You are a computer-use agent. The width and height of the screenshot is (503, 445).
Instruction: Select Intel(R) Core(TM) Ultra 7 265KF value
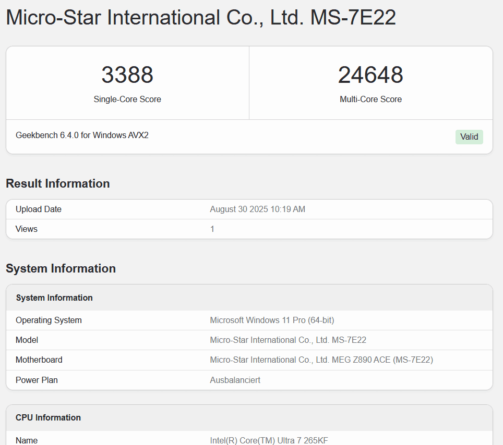coord(269,440)
